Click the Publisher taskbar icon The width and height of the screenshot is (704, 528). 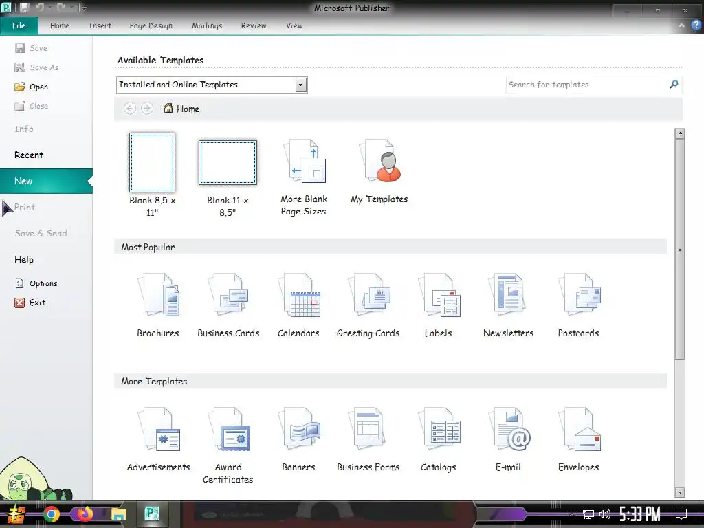coord(152,513)
